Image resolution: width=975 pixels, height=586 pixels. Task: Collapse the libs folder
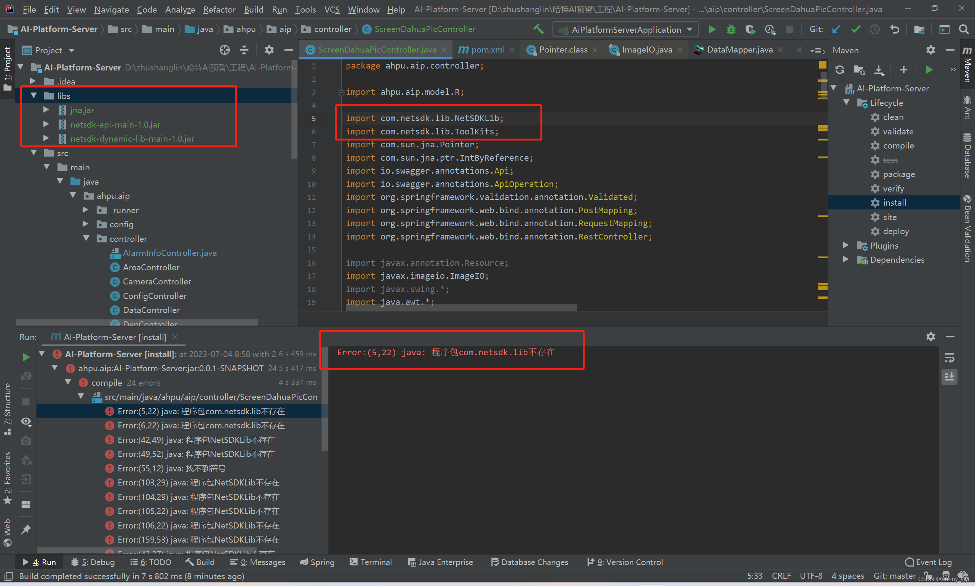34,96
